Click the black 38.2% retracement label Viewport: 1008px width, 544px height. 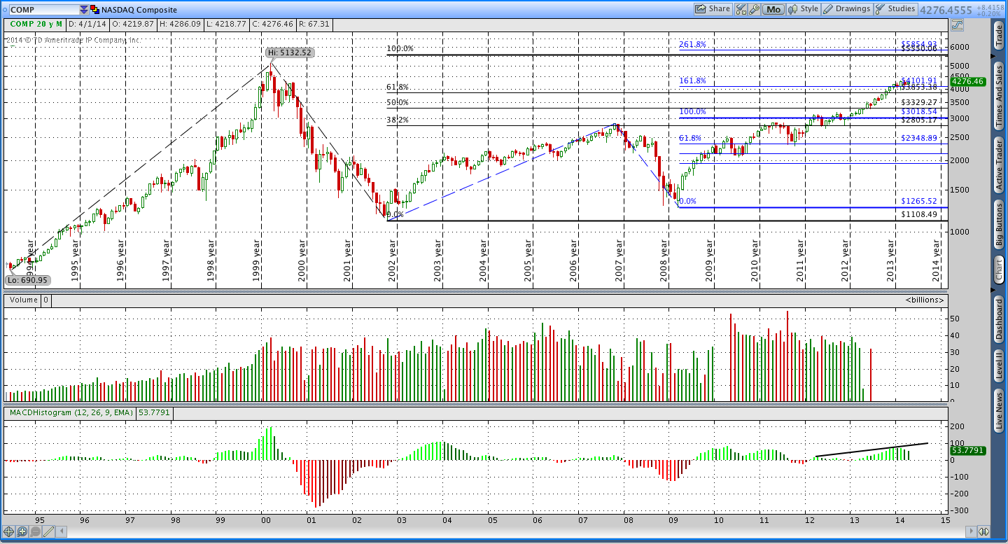coord(398,120)
